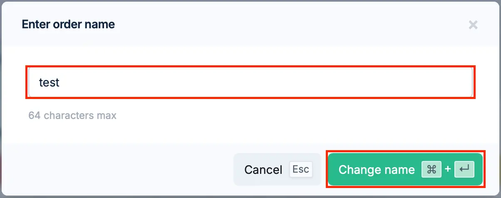Image resolution: width=501 pixels, height=198 pixels.
Task: Click the 'Change name' label text
Action: pos(377,170)
